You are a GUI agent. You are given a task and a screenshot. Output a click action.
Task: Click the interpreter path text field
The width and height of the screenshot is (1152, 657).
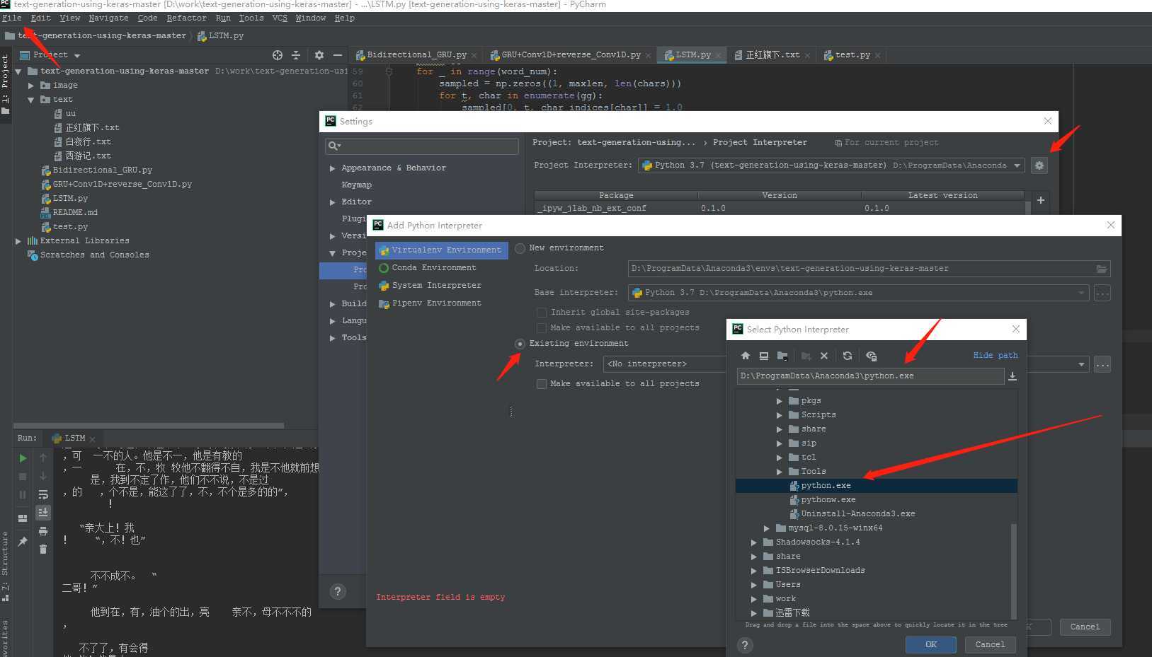(870, 376)
